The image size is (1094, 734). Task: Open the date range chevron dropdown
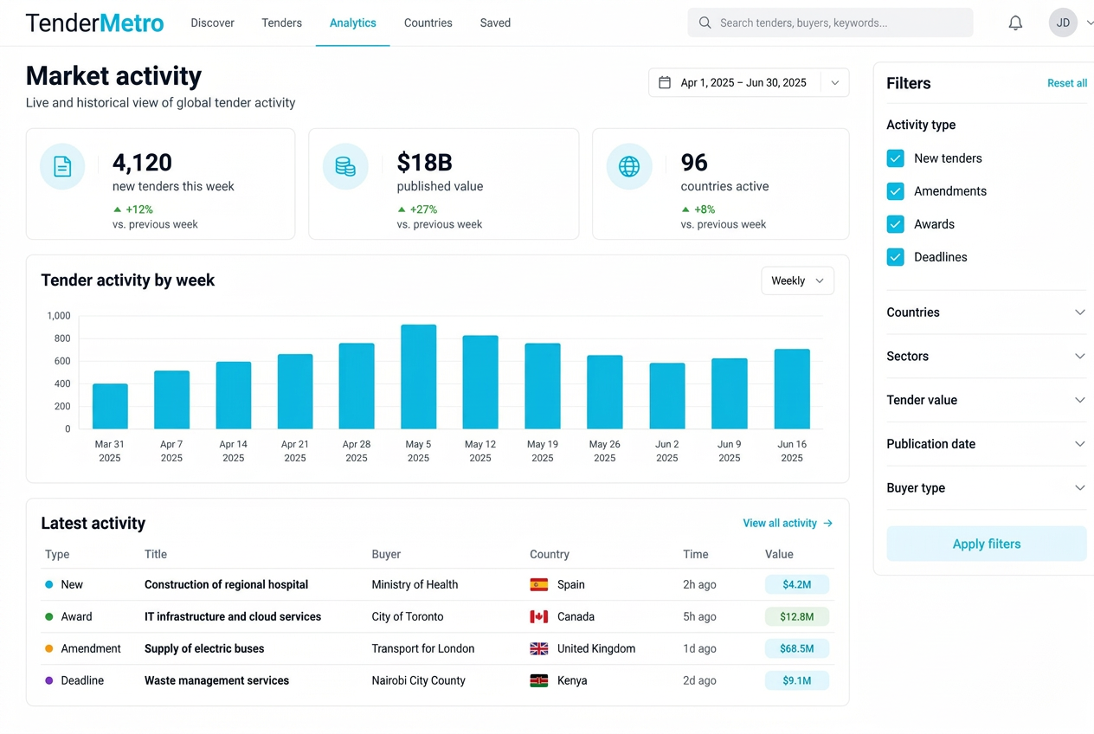click(x=834, y=83)
